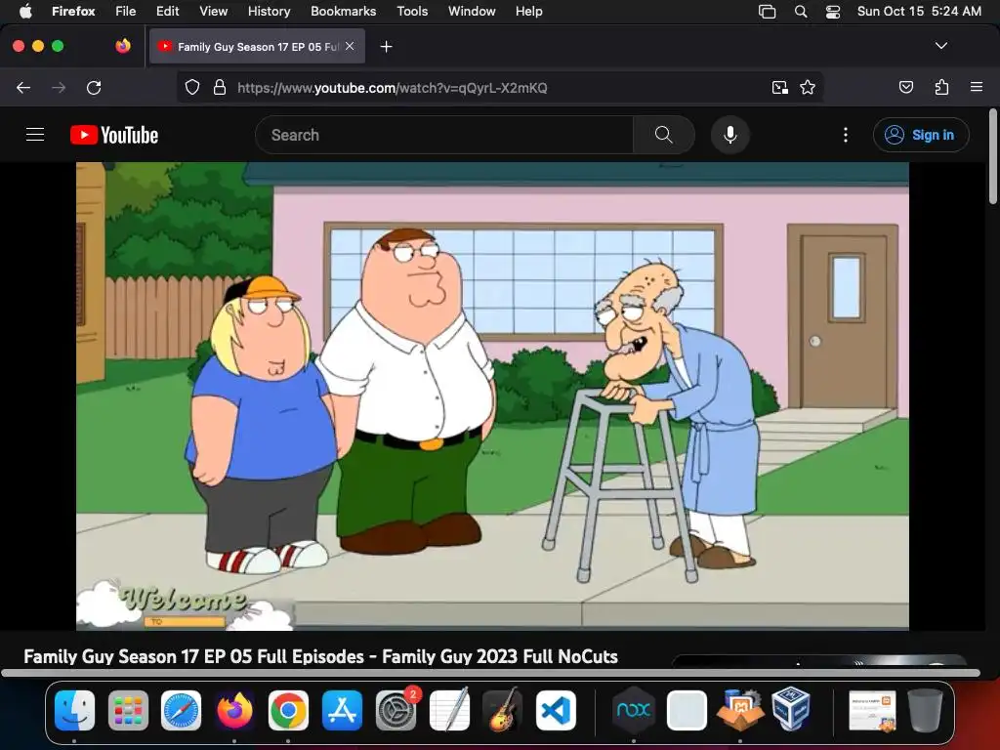This screenshot has height=750, width=1000.
Task: Open the Bookmarks menu
Action: (x=343, y=11)
